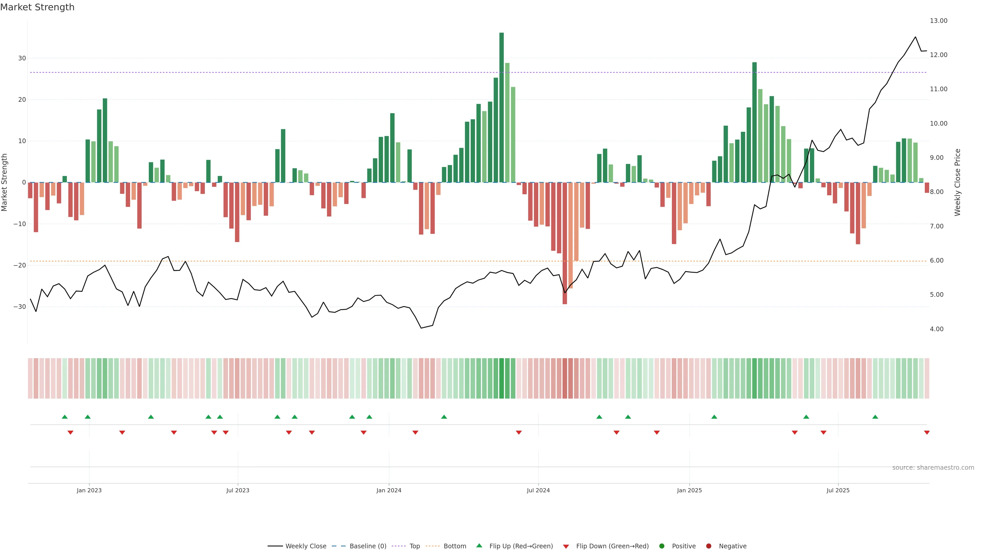The image size is (987, 555).
Task: Click the red Flip Down legend triangle
Action: point(566,547)
